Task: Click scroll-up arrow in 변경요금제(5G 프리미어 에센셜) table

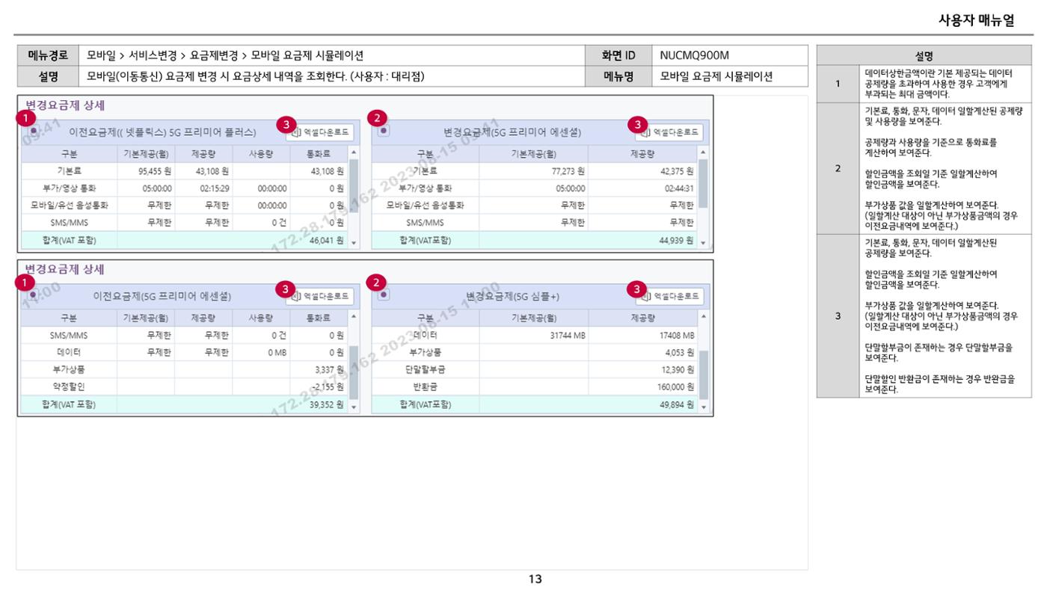Action: click(x=703, y=152)
